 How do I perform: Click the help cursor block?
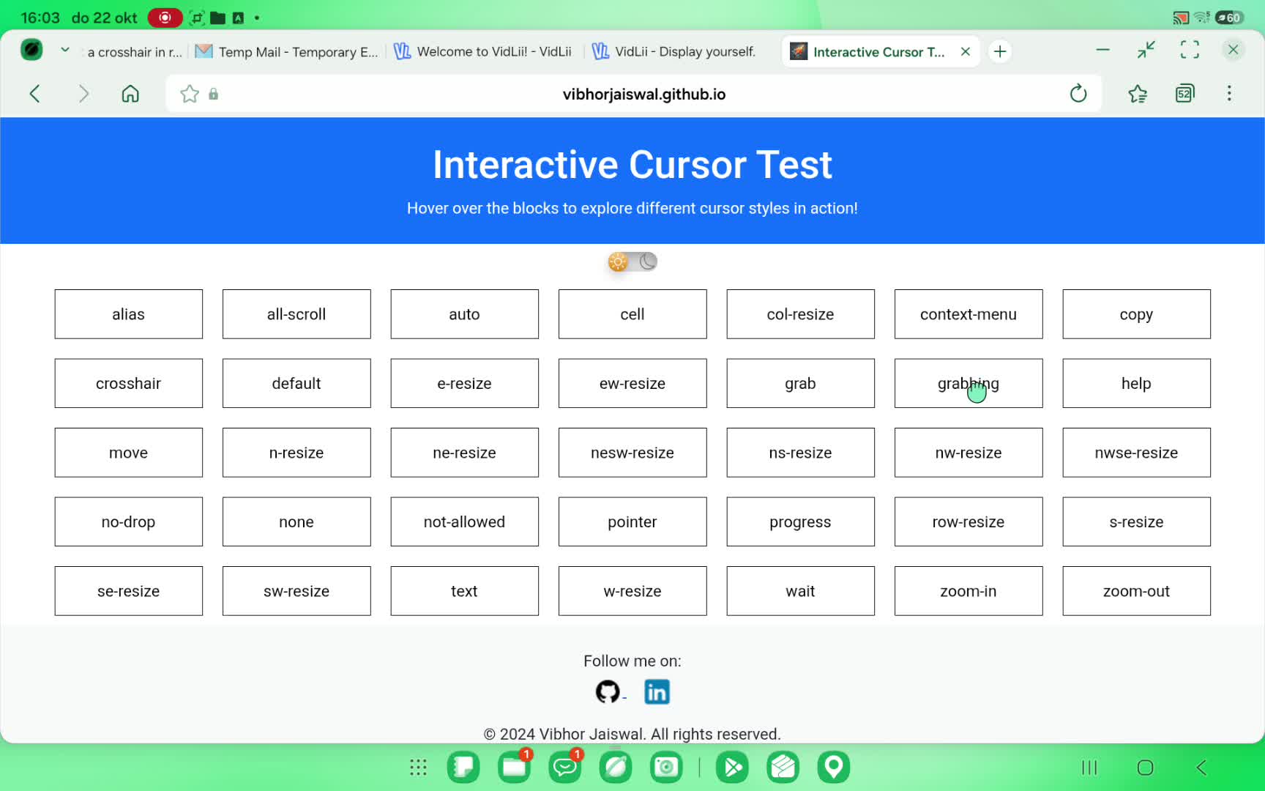point(1136,383)
